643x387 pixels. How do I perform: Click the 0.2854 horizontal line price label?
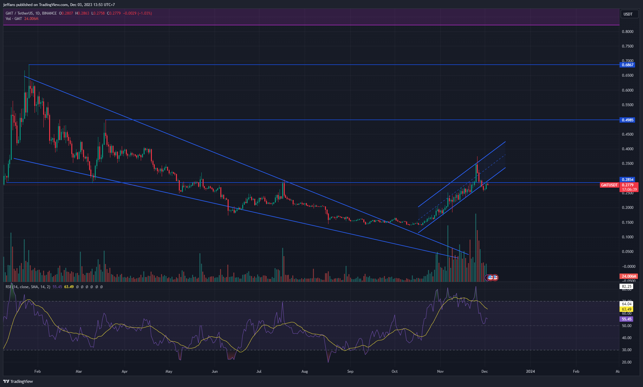click(x=627, y=180)
